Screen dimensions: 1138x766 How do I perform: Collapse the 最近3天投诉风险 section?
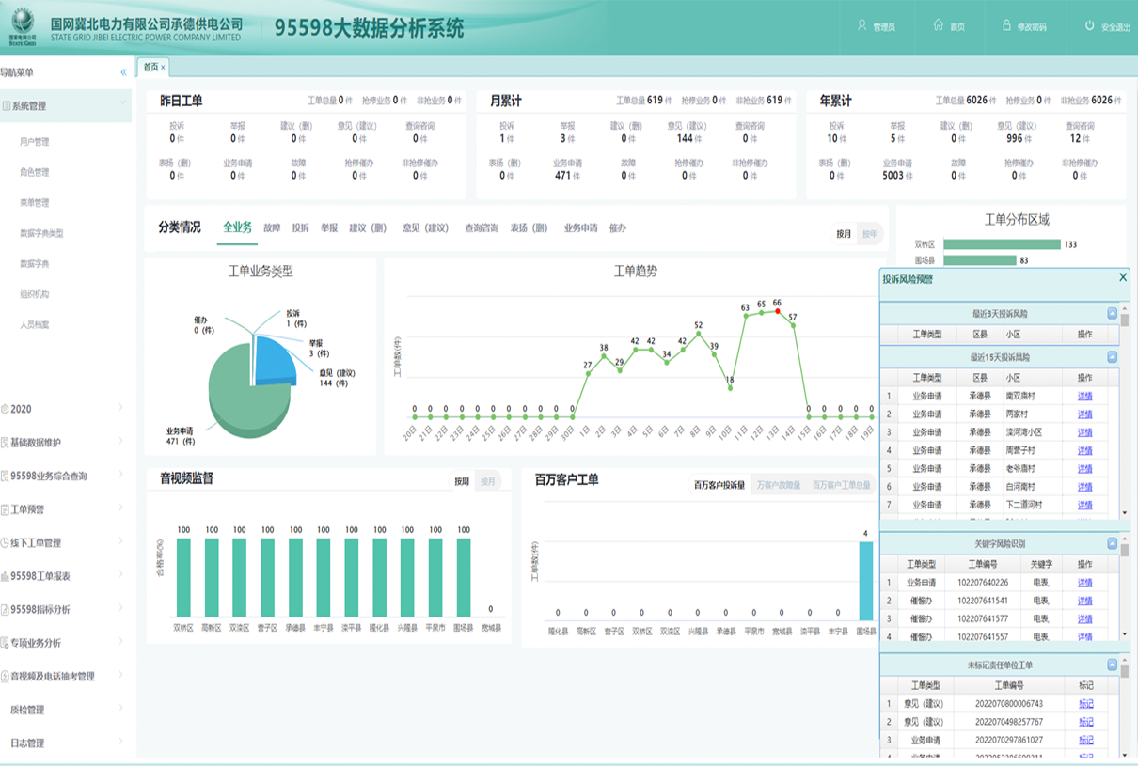pyautogui.click(x=1113, y=313)
